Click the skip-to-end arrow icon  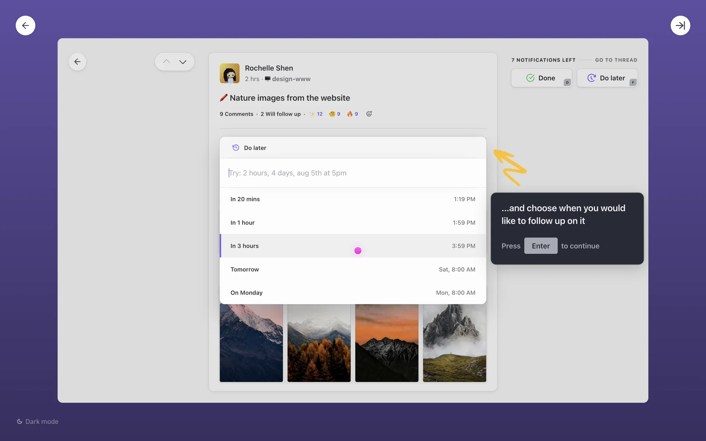[680, 25]
